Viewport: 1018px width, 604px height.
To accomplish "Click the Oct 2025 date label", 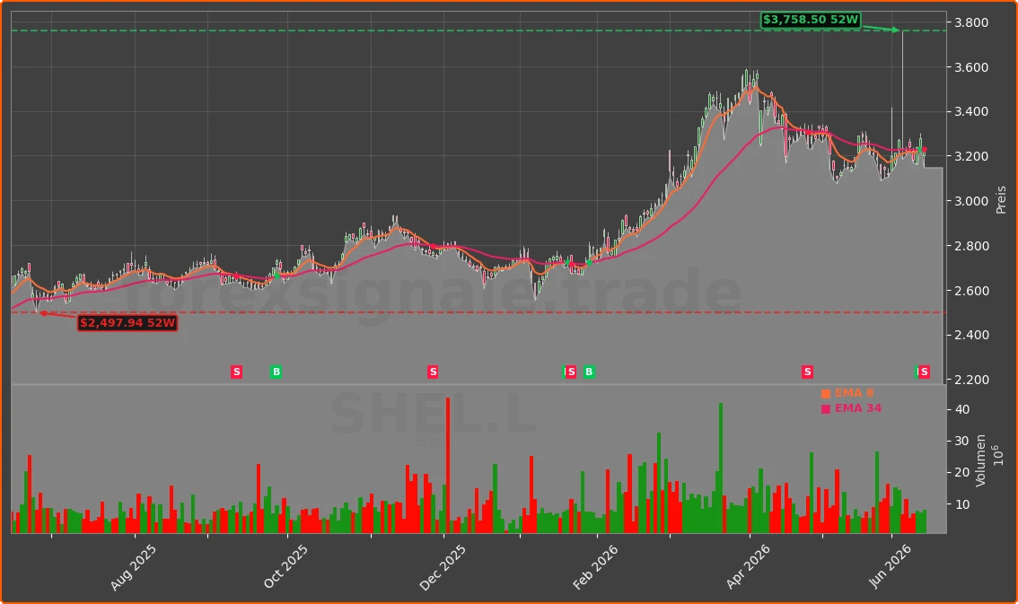I will pyautogui.click(x=285, y=566).
